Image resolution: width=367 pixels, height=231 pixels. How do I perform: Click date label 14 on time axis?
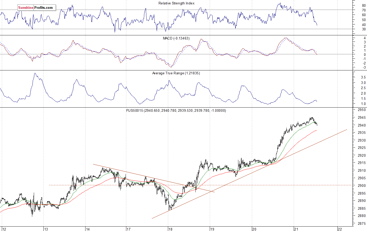[x=88, y=229]
